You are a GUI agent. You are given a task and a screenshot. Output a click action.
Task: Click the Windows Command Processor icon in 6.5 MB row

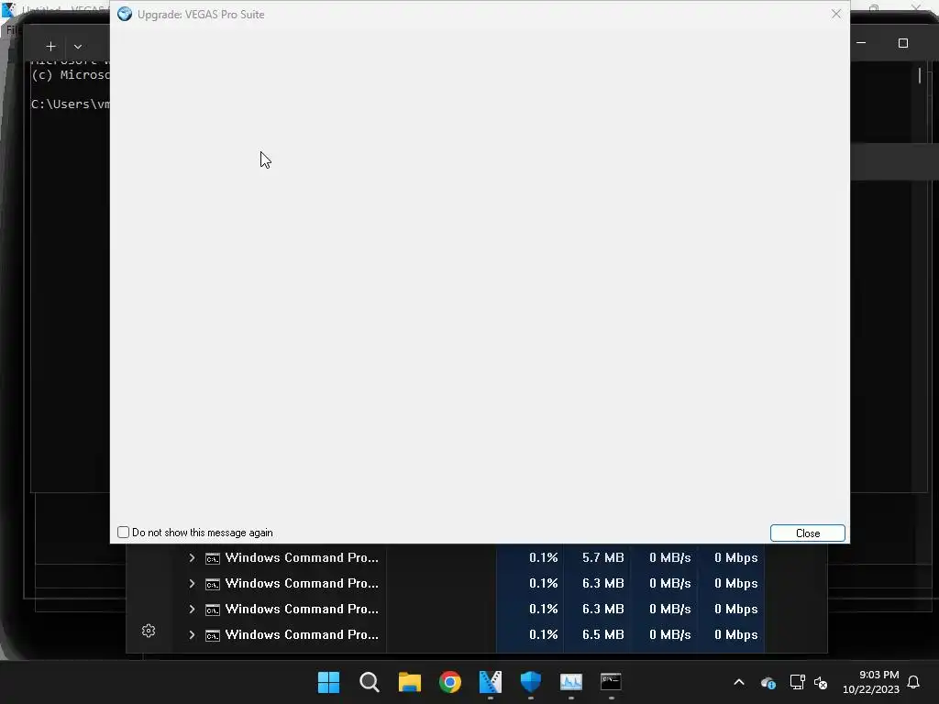click(x=213, y=635)
